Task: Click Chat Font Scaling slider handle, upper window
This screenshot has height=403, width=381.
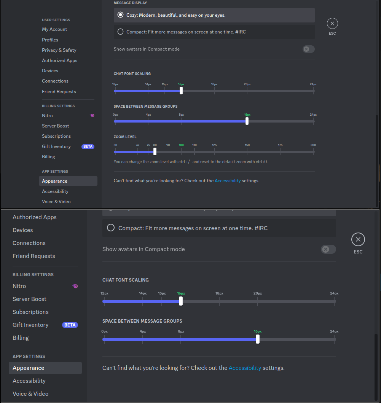Action: pos(181,91)
